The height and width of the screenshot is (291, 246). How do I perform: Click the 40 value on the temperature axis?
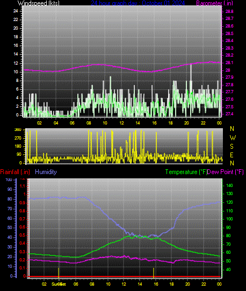pyautogui.click(x=228, y=269)
